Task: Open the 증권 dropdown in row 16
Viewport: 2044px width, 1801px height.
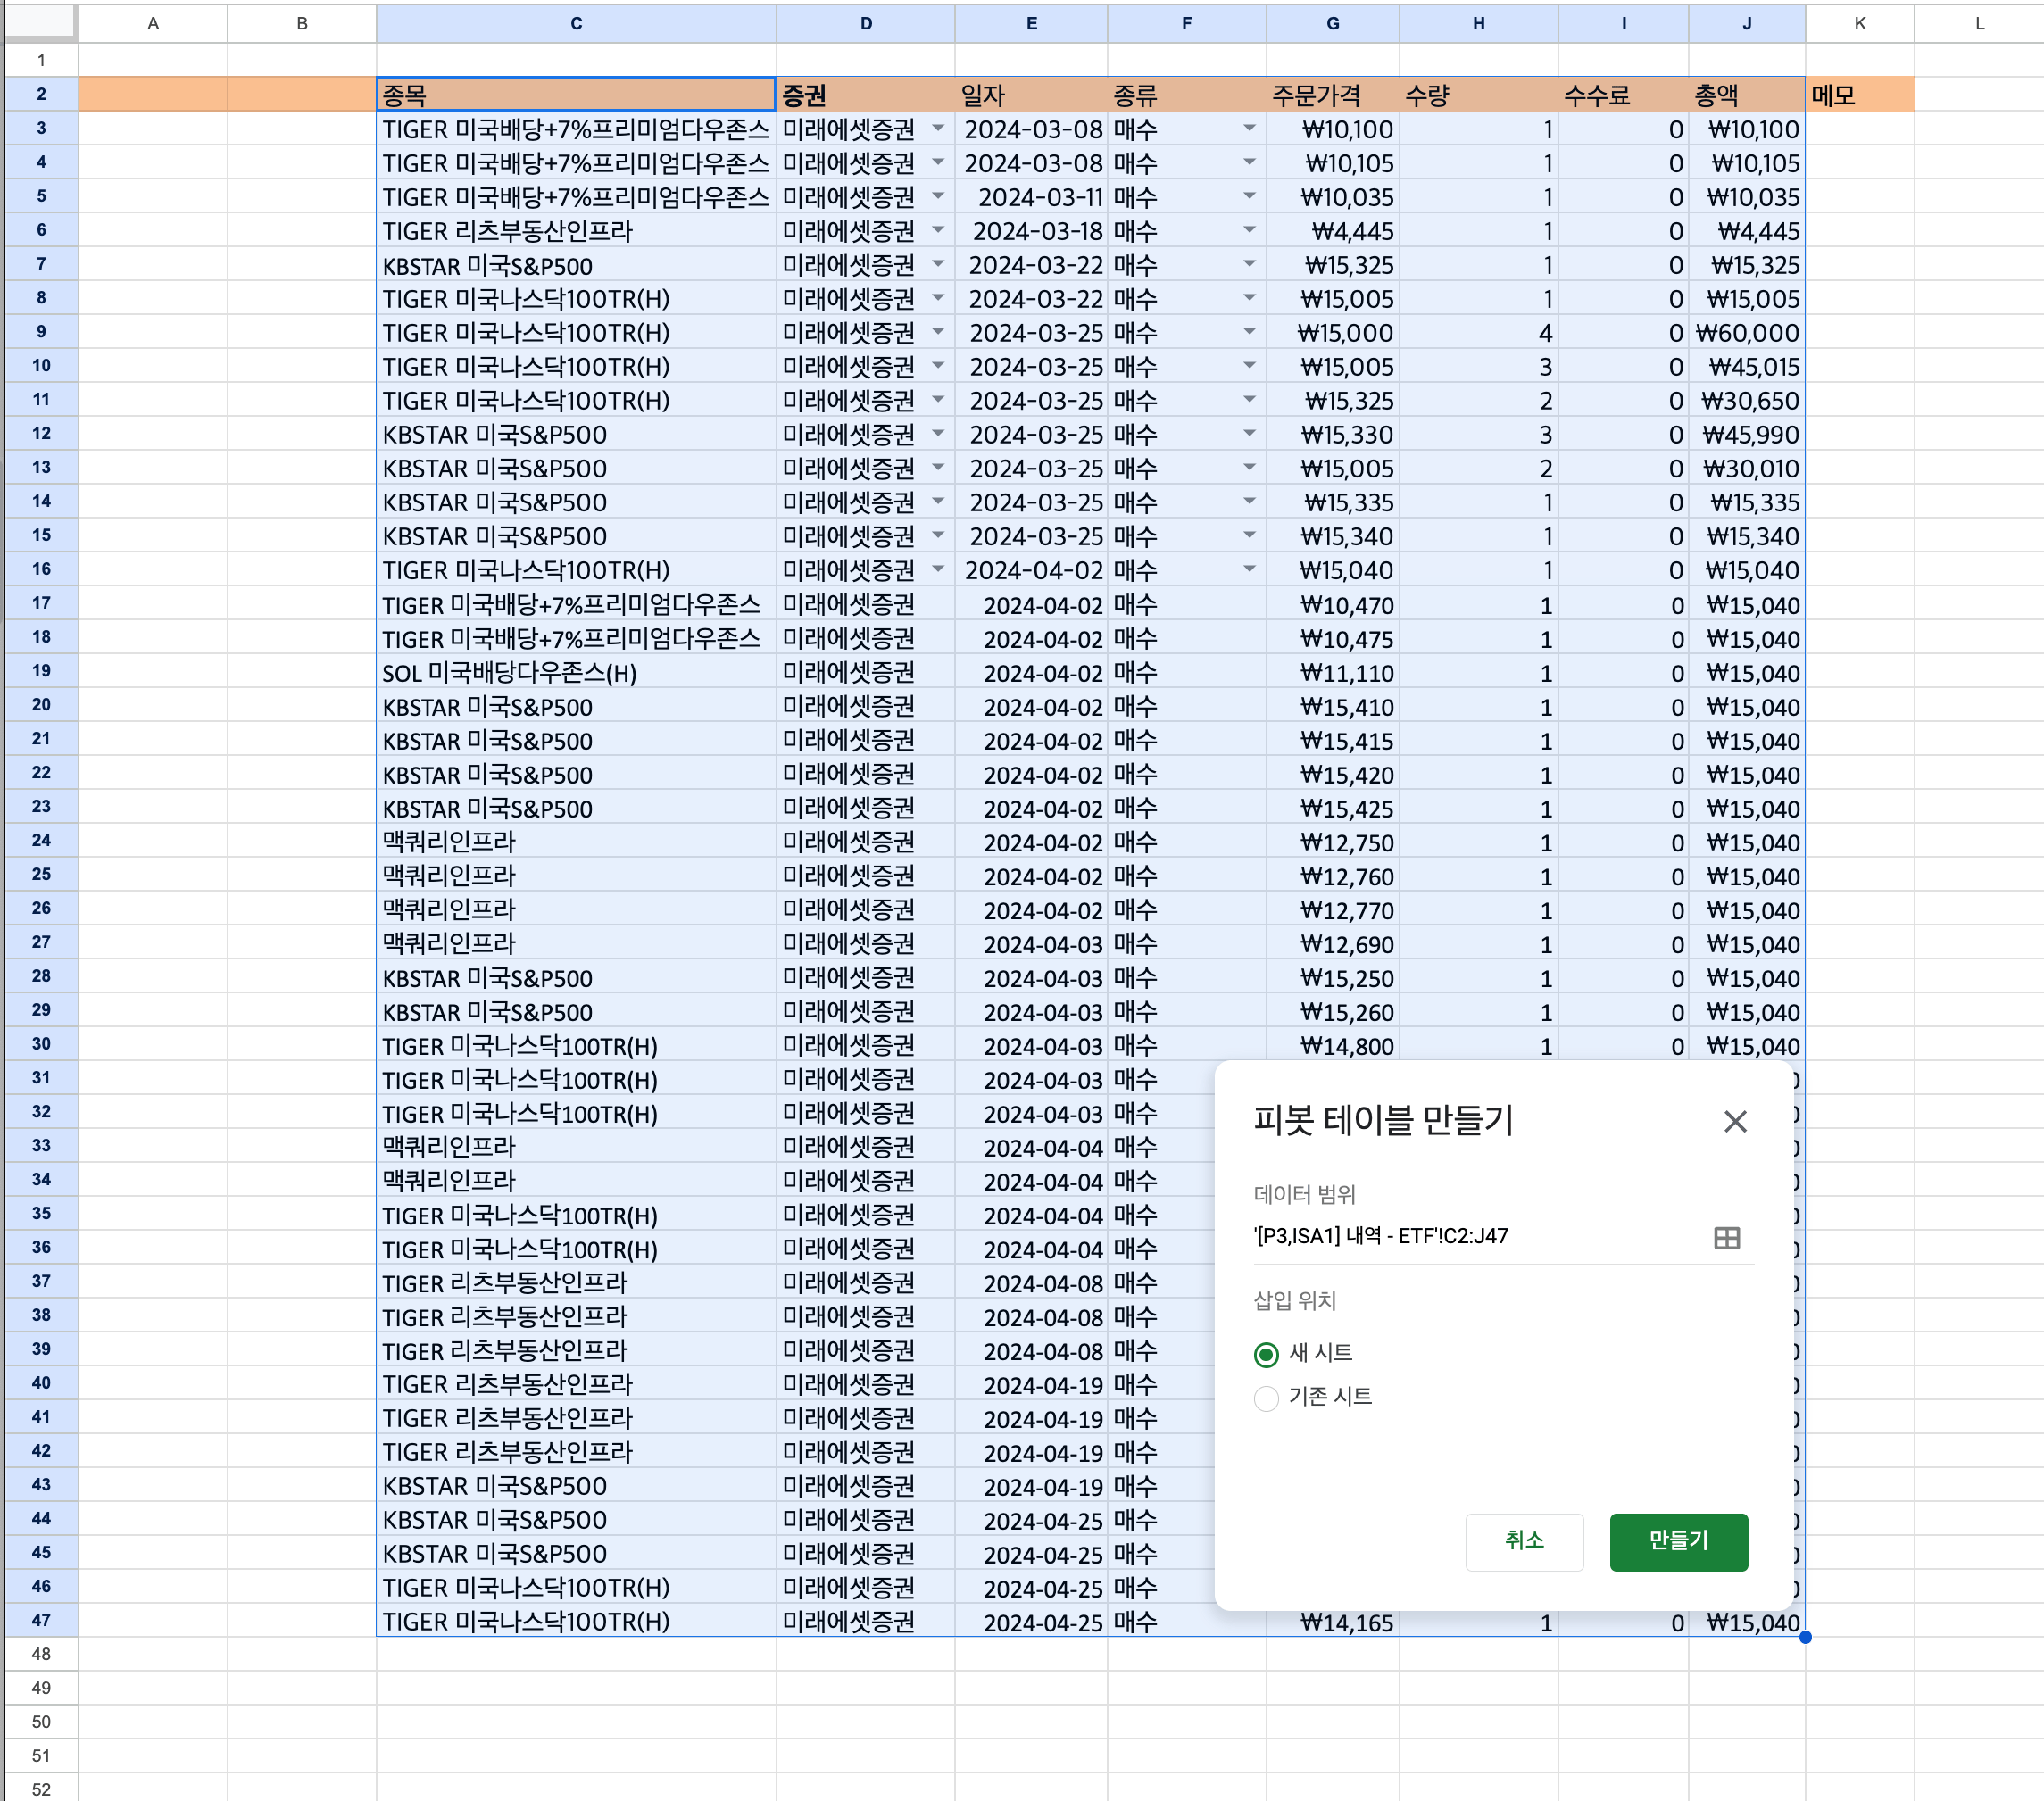Action: coord(938,570)
